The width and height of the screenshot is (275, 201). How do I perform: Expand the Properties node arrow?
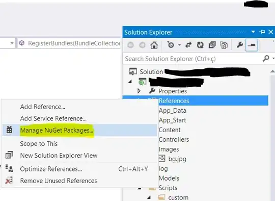pyautogui.click(x=139, y=91)
